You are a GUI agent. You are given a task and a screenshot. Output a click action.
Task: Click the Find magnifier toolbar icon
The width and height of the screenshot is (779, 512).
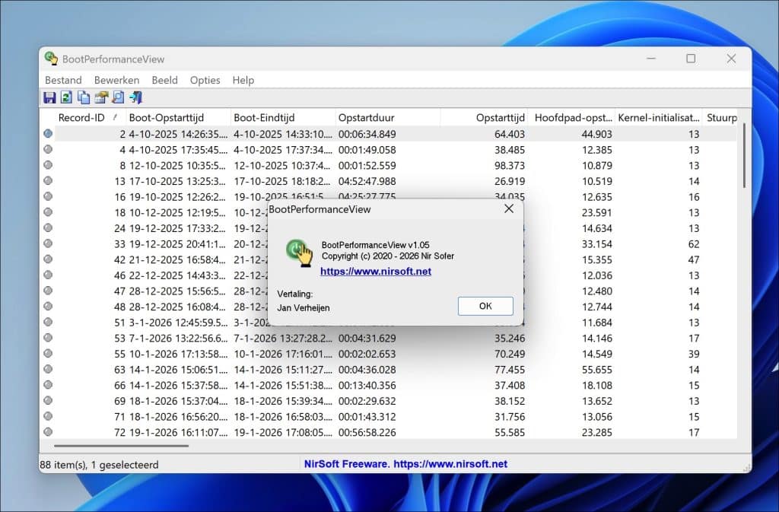coord(118,97)
